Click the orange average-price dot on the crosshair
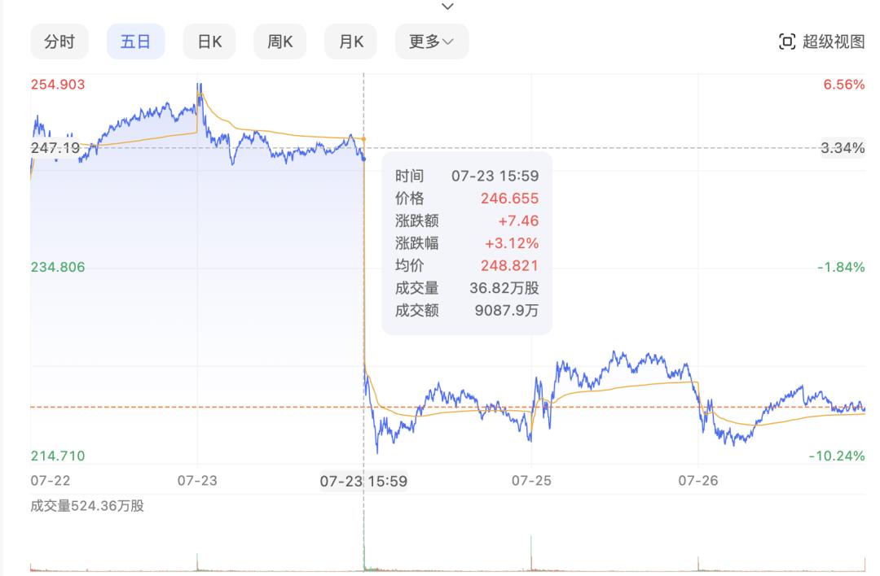880x576 pixels. (363, 140)
